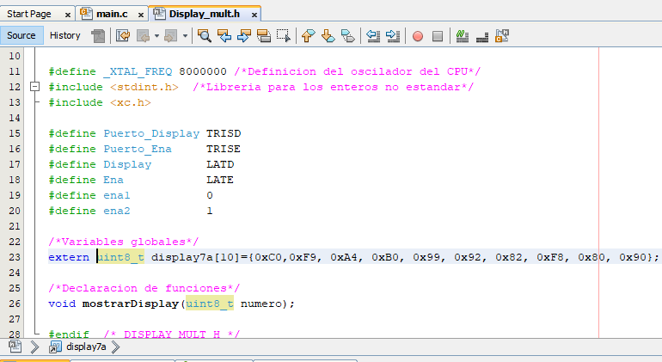
Task: Uncomment selected lines icon
Action: tap(482, 36)
